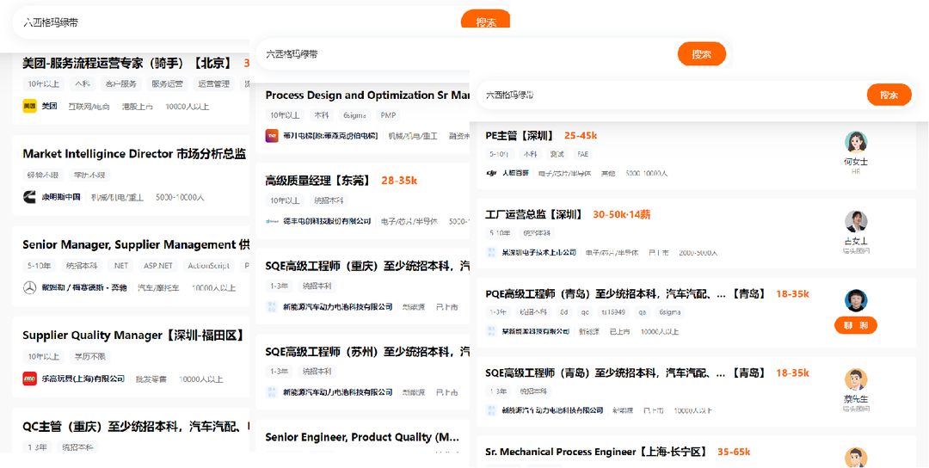Image resolution: width=929 pixels, height=468 pixels.
Task: Click recruiter 何女士's avatar
Action: (x=856, y=142)
